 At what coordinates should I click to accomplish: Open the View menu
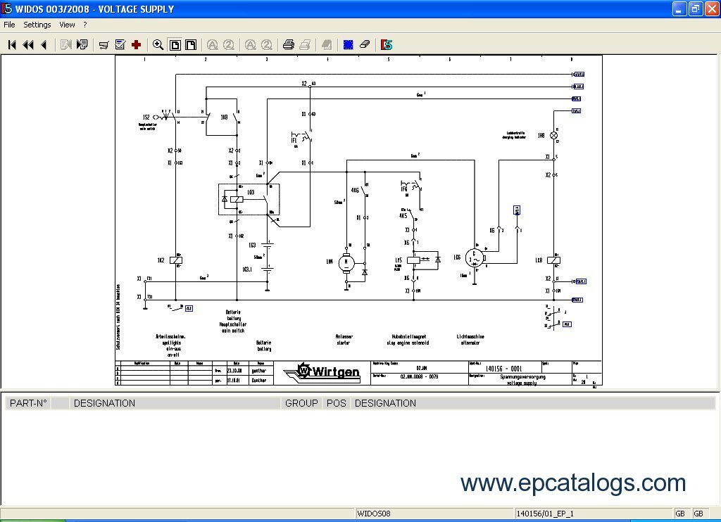67,25
